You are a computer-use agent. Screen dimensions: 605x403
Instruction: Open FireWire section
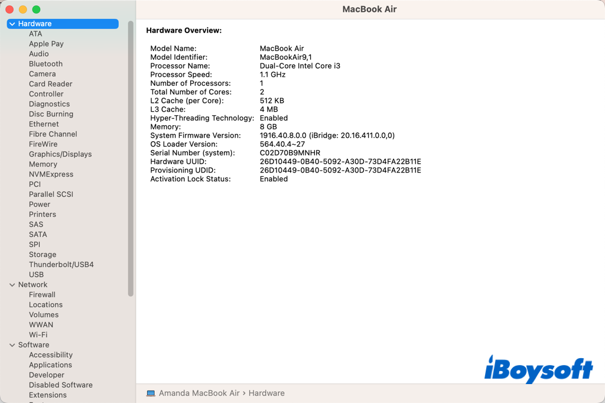point(43,144)
